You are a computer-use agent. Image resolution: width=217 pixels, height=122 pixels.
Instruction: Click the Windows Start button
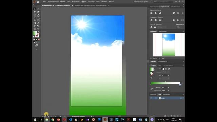coord(35,120)
